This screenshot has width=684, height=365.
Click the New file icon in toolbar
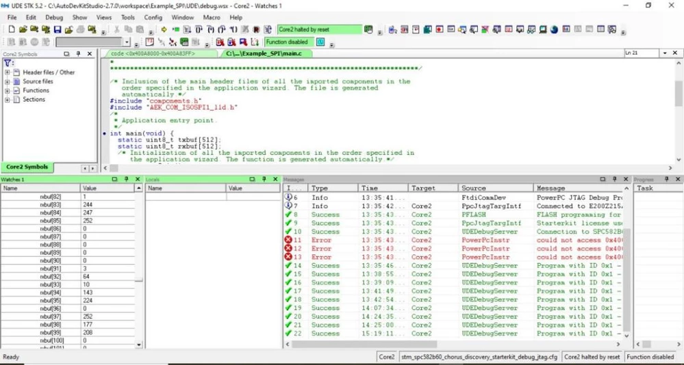12,29
